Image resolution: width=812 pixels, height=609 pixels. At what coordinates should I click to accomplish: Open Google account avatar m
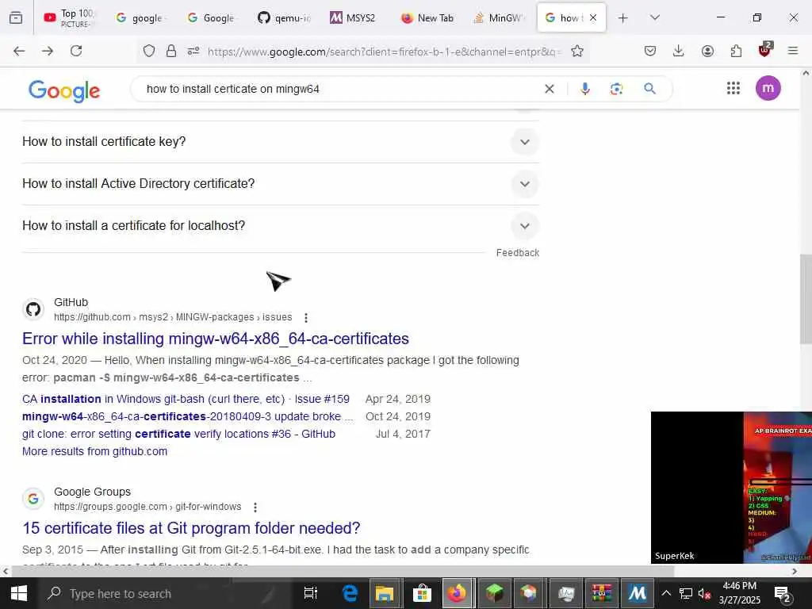coord(768,88)
